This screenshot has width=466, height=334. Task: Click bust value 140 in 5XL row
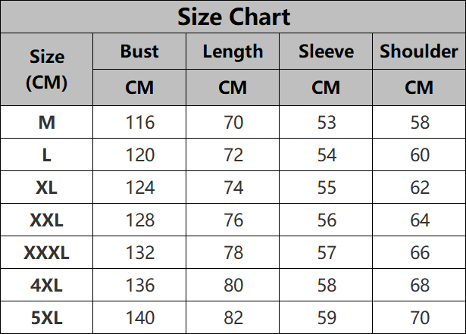pyautogui.click(x=140, y=317)
